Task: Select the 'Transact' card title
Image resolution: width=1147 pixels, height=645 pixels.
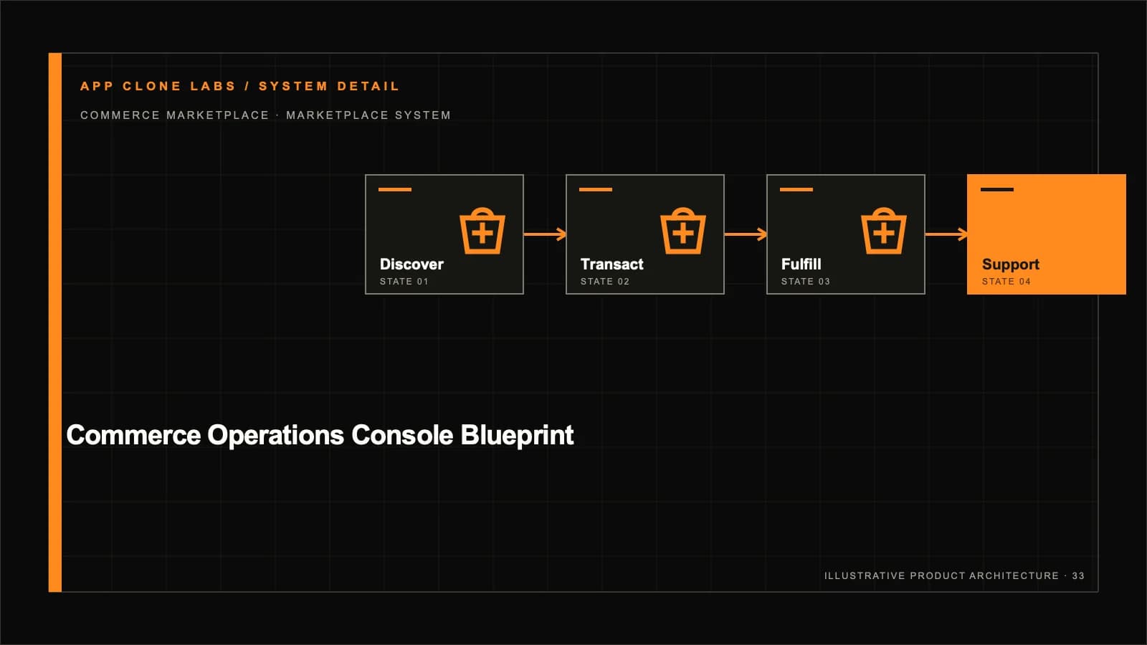Action: point(611,264)
